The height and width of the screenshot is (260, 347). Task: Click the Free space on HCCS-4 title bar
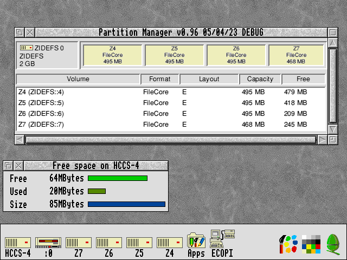(95, 166)
